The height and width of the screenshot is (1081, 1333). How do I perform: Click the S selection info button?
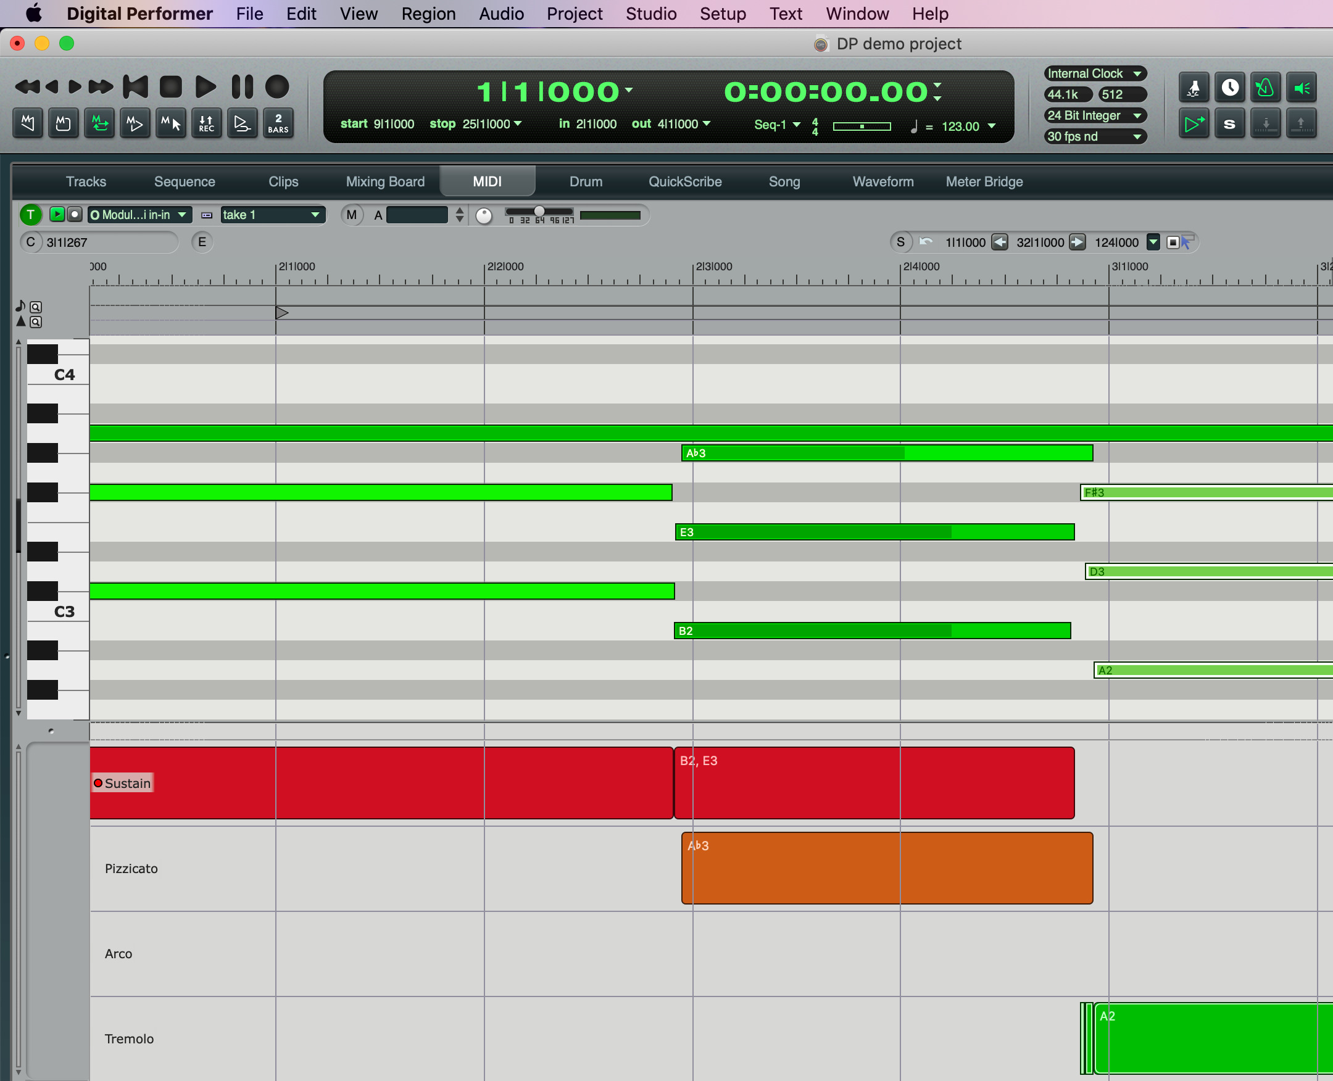(901, 242)
